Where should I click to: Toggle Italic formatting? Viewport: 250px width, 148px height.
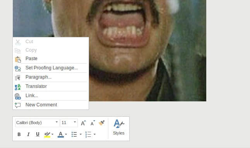pos(28,135)
